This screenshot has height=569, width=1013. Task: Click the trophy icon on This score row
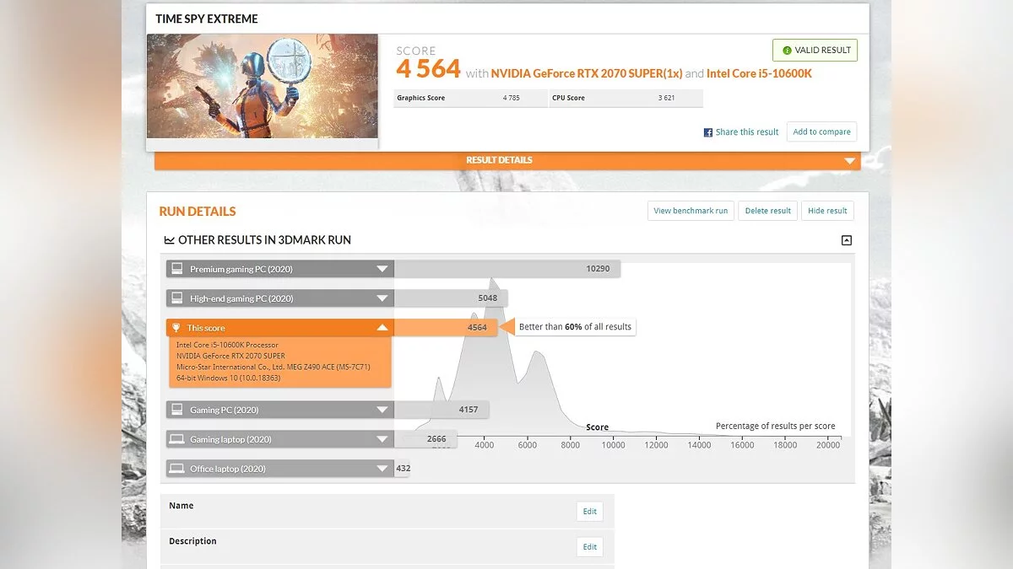click(176, 328)
